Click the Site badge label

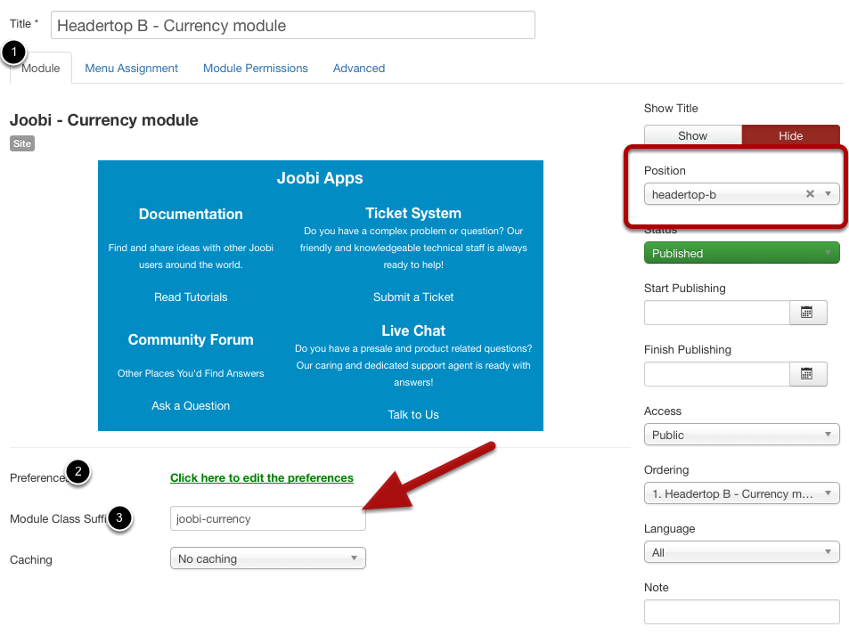click(22, 143)
